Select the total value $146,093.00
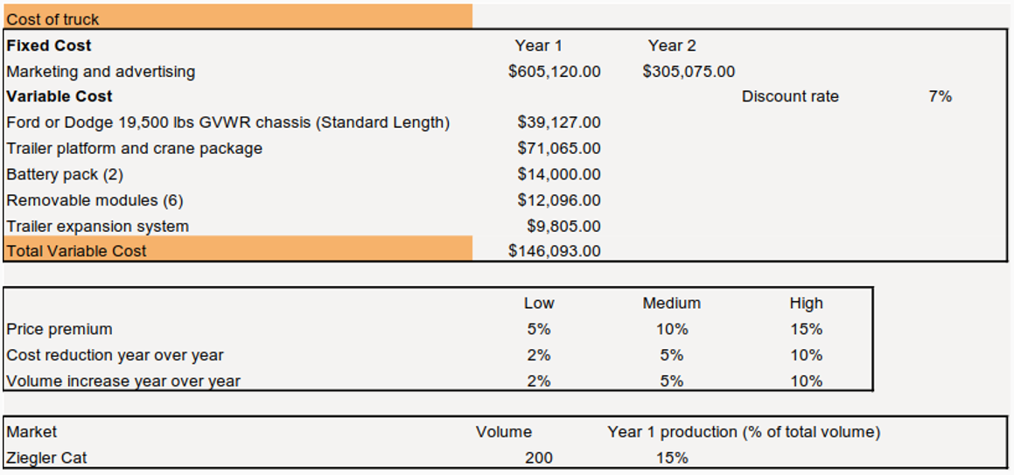Image resolution: width=1014 pixels, height=475 pixels. pyautogui.click(x=554, y=252)
